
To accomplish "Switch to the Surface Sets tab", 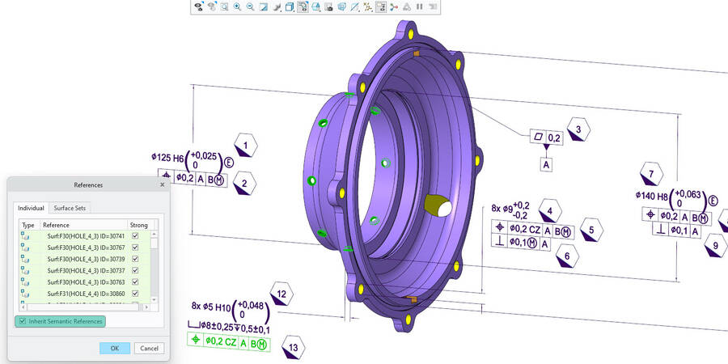I will 70,208.
